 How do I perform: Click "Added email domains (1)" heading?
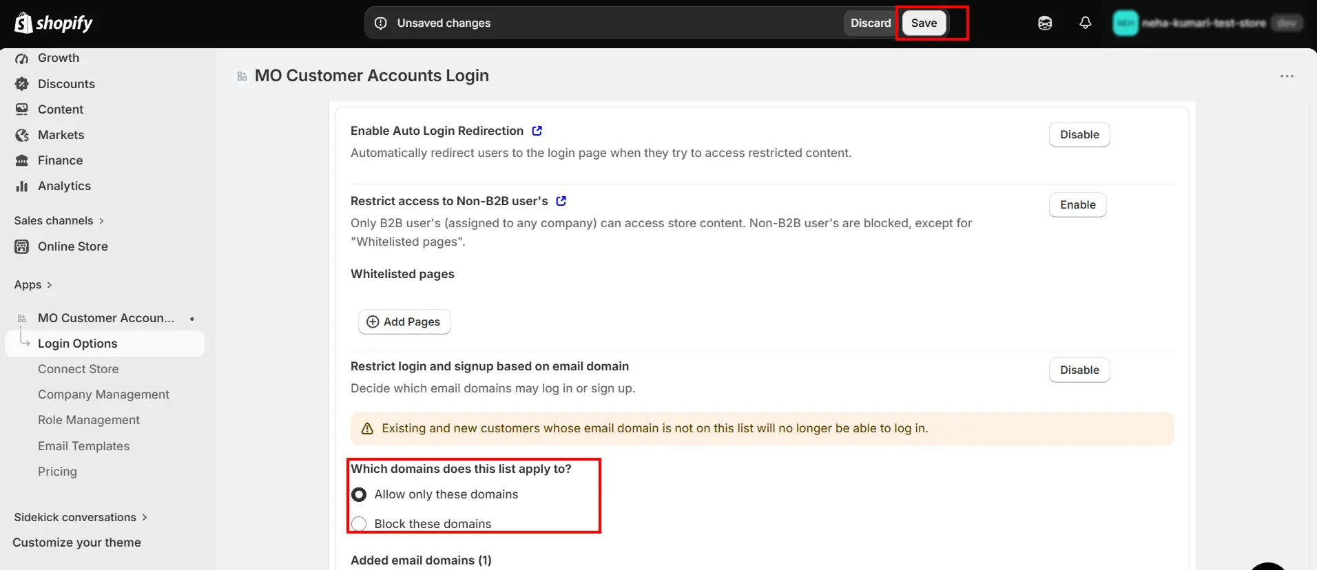tap(421, 560)
